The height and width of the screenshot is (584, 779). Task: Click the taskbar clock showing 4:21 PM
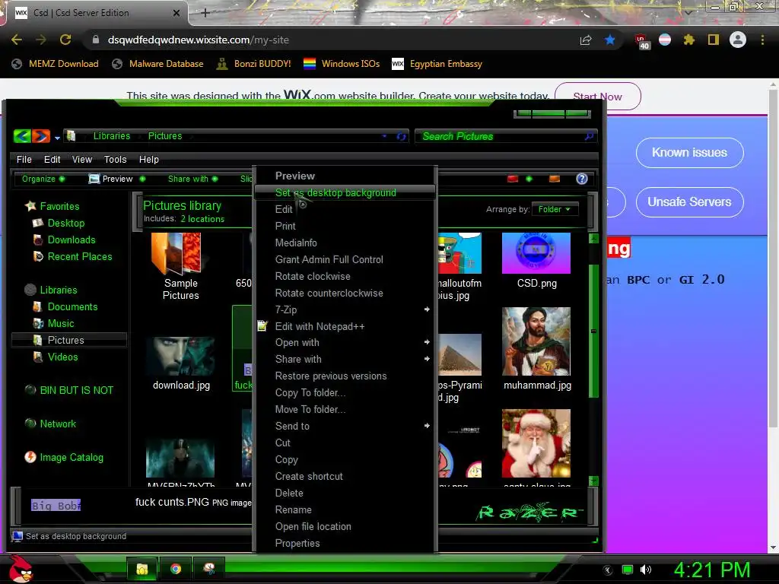pyautogui.click(x=712, y=570)
